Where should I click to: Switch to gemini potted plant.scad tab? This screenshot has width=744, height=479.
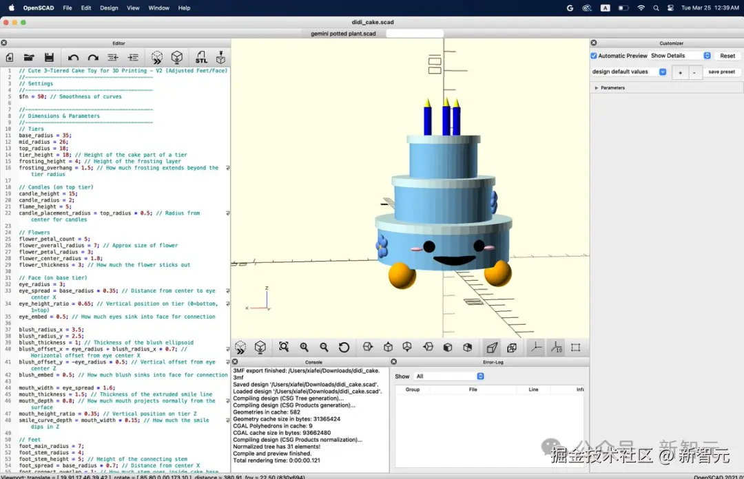point(343,34)
